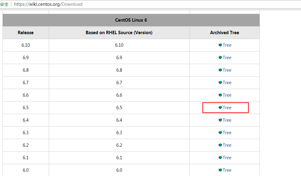Open the Tree link for release 6.8
The width and height of the screenshot is (301, 176).
click(227, 70)
